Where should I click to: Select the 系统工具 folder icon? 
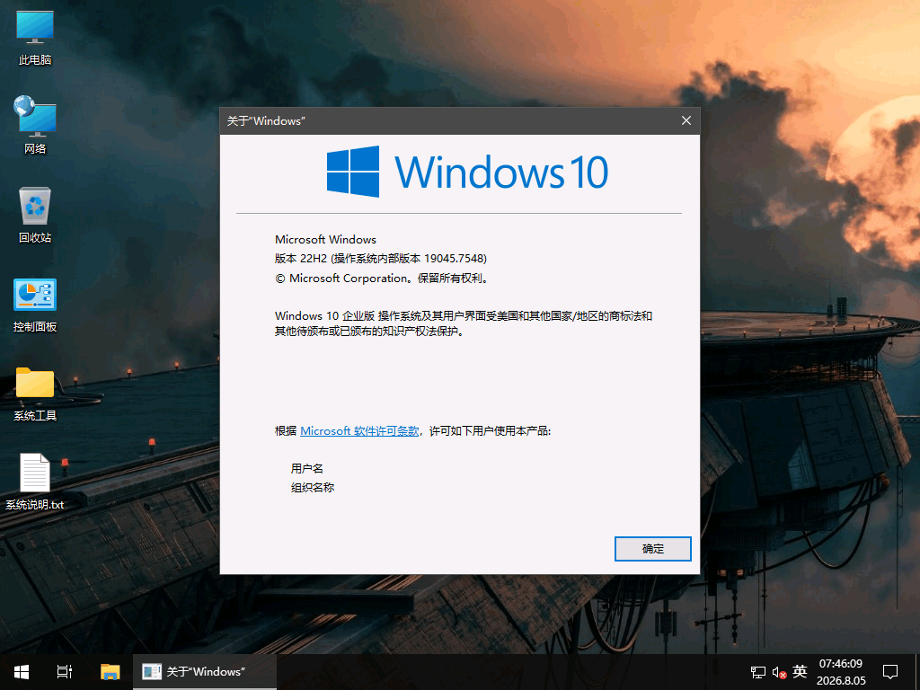coord(35,394)
